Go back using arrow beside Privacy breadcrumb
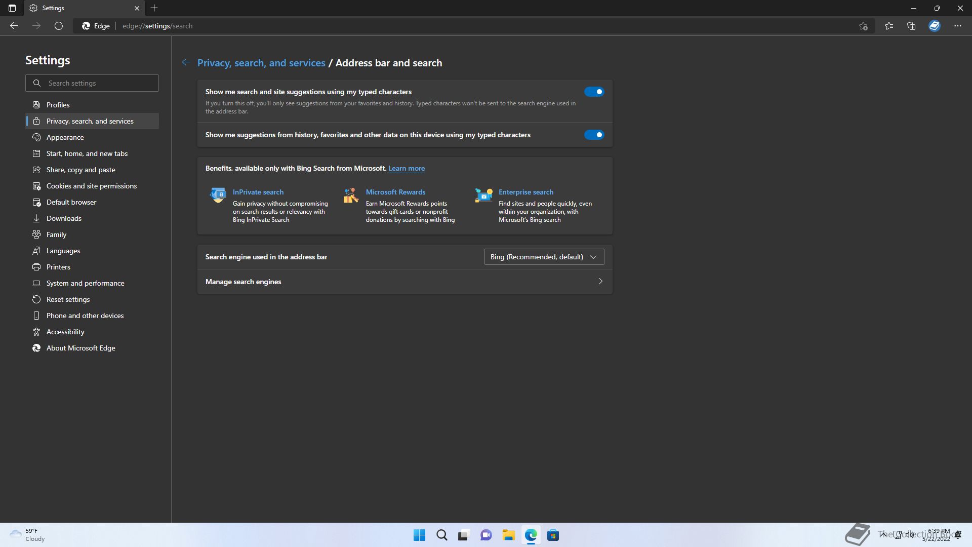Image resolution: width=972 pixels, height=547 pixels. pos(186,62)
